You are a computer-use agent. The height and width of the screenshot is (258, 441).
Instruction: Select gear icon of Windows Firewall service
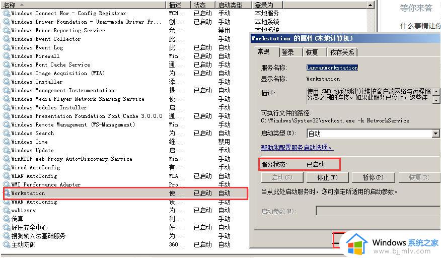click(6, 56)
